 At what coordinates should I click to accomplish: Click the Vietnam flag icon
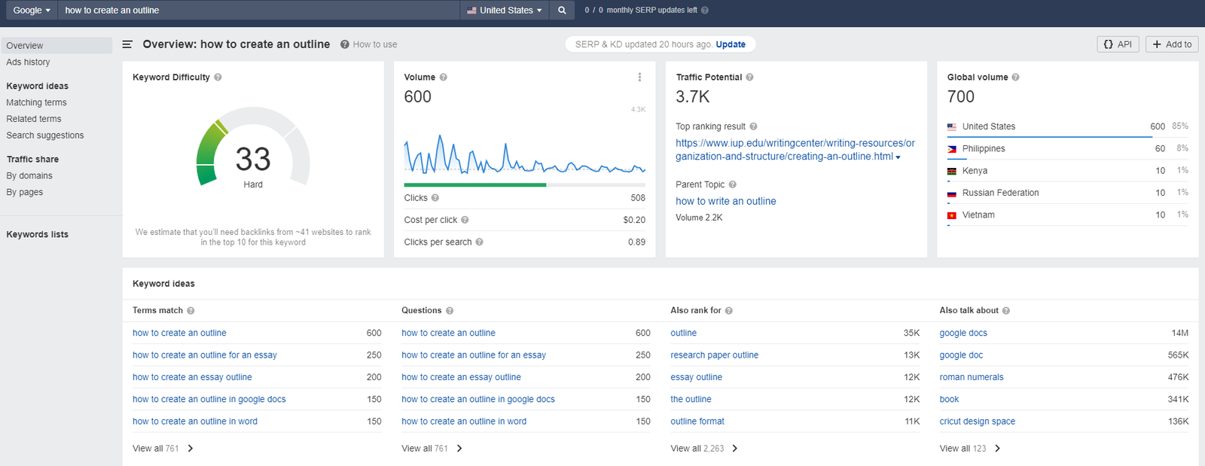pos(952,215)
